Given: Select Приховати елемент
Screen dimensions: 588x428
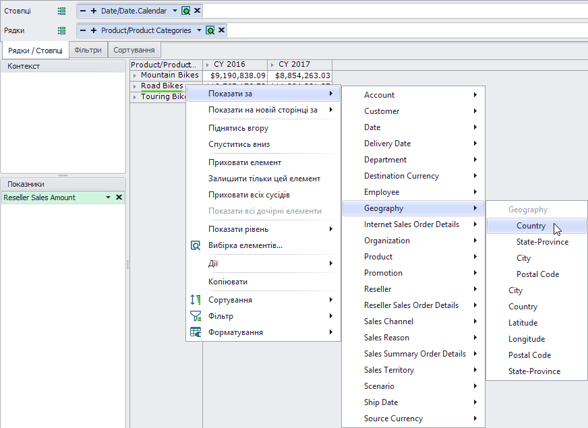Looking at the screenshot, I should coord(263,162).
